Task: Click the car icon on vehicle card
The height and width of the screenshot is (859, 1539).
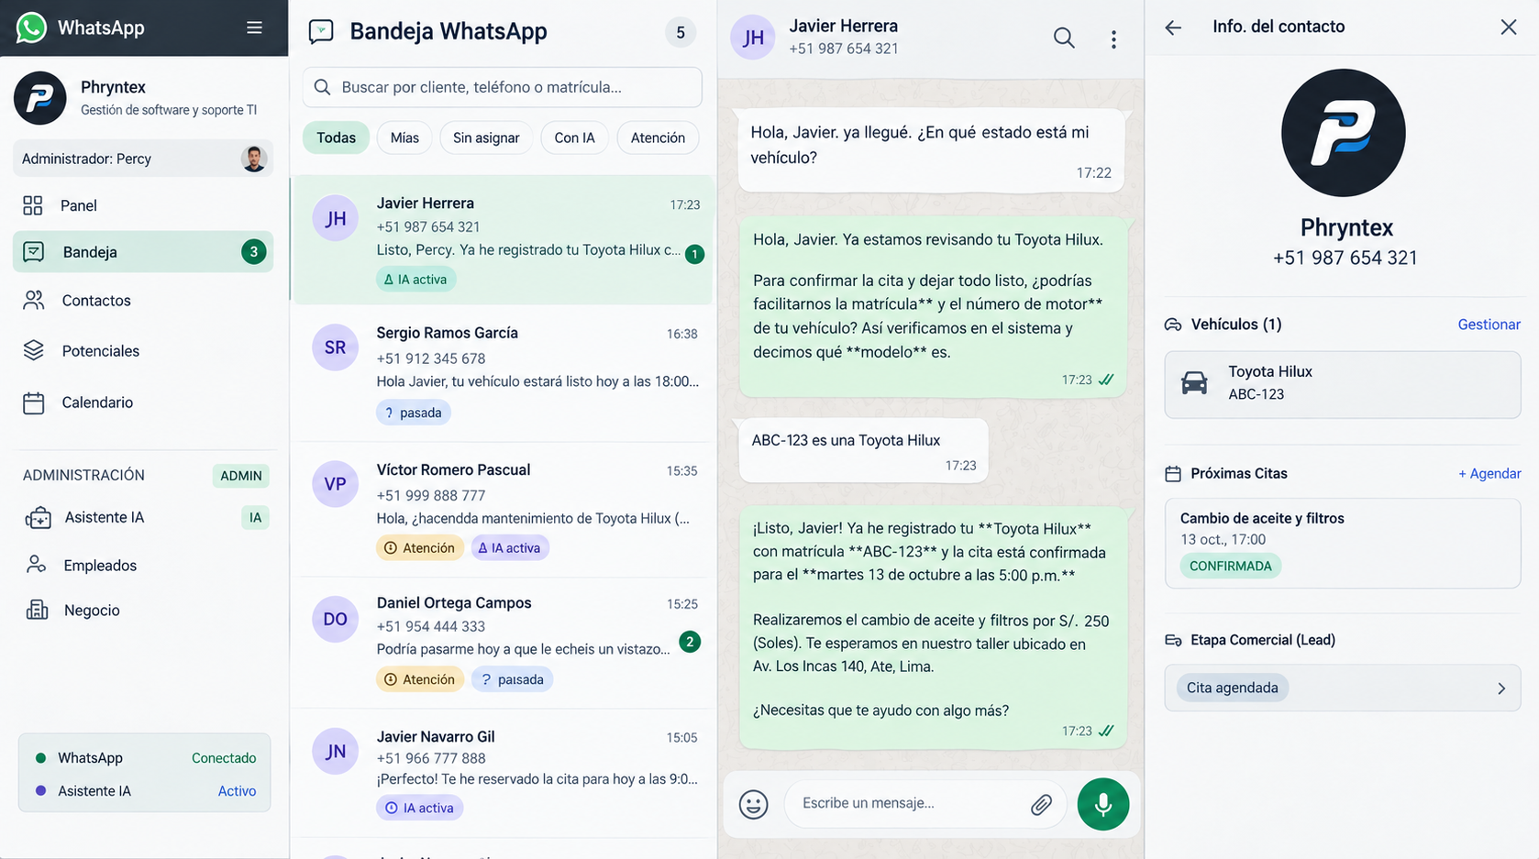Action: (x=1194, y=382)
